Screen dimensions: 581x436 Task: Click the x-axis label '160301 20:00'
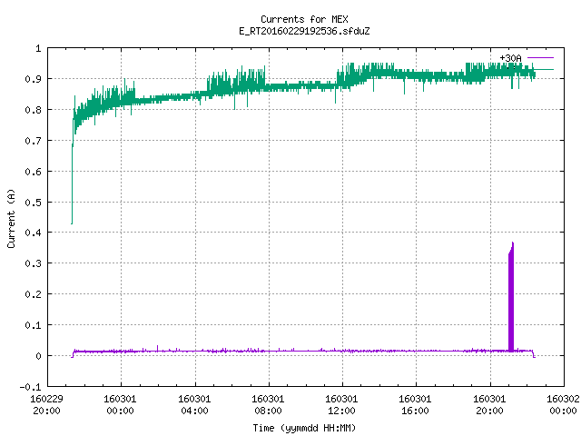click(x=489, y=404)
